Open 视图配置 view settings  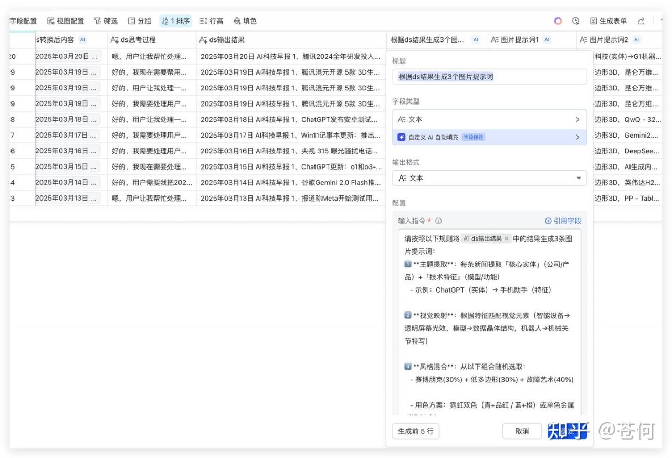coord(66,21)
